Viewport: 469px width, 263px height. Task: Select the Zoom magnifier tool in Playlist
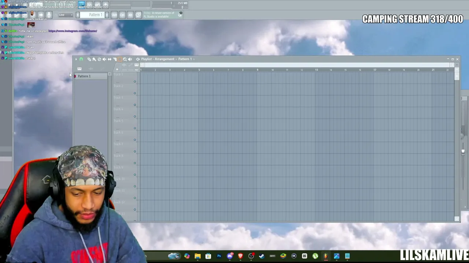pyautogui.click(x=125, y=59)
